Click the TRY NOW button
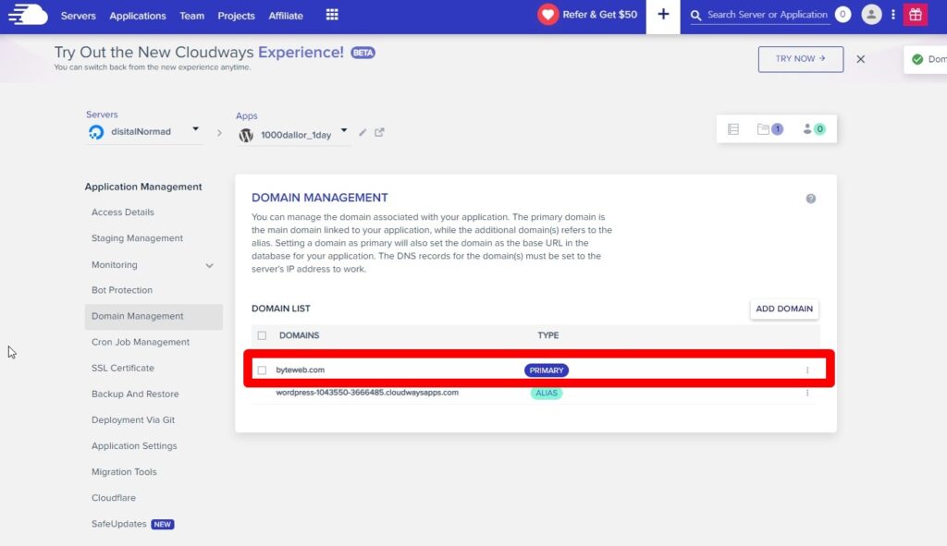This screenshot has height=546, width=947. pos(801,59)
